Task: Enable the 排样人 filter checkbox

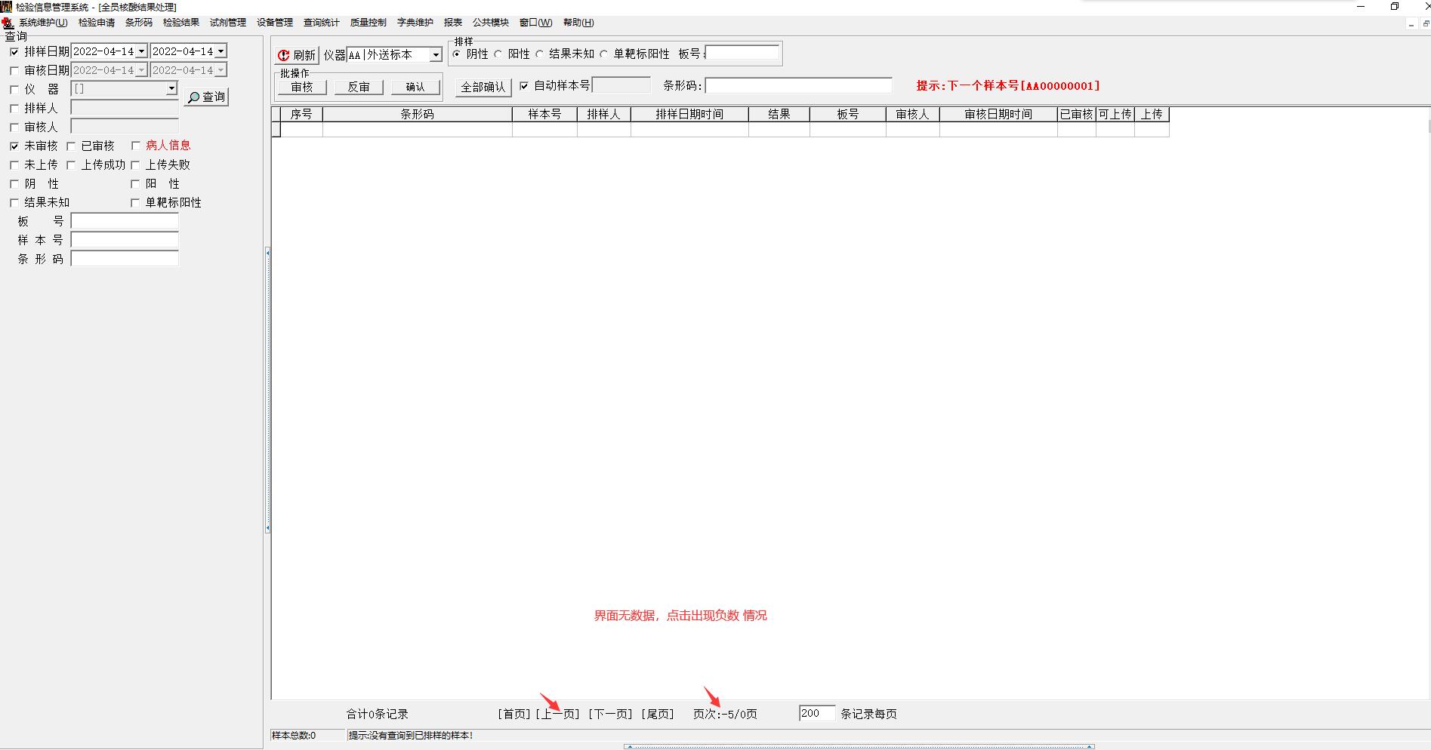Action: (14, 109)
